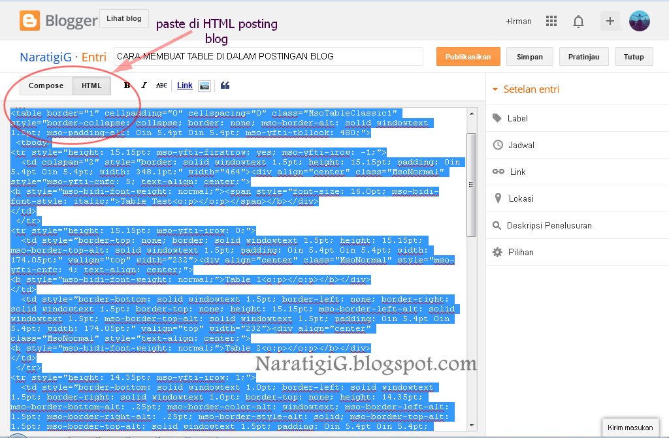The width and height of the screenshot is (669, 438).
Task: Click the Setelan entri heading text
Action: pyautogui.click(x=531, y=89)
